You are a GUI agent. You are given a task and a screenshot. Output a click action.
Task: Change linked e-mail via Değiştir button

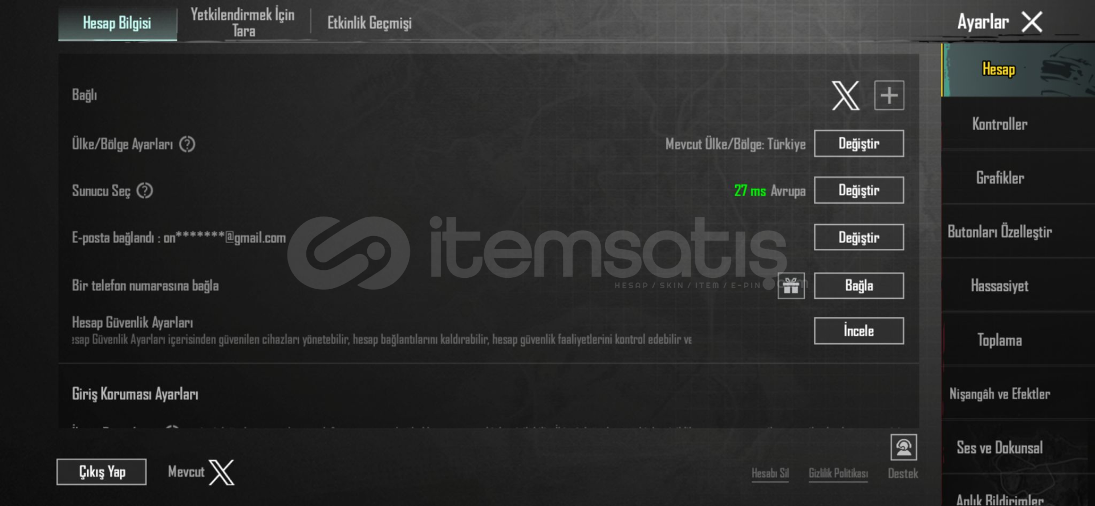point(858,237)
